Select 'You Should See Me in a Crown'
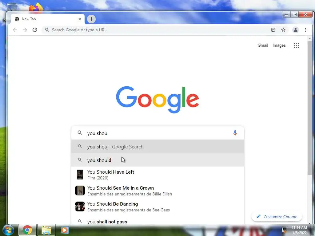The height and width of the screenshot is (236, 315). click(x=158, y=191)
